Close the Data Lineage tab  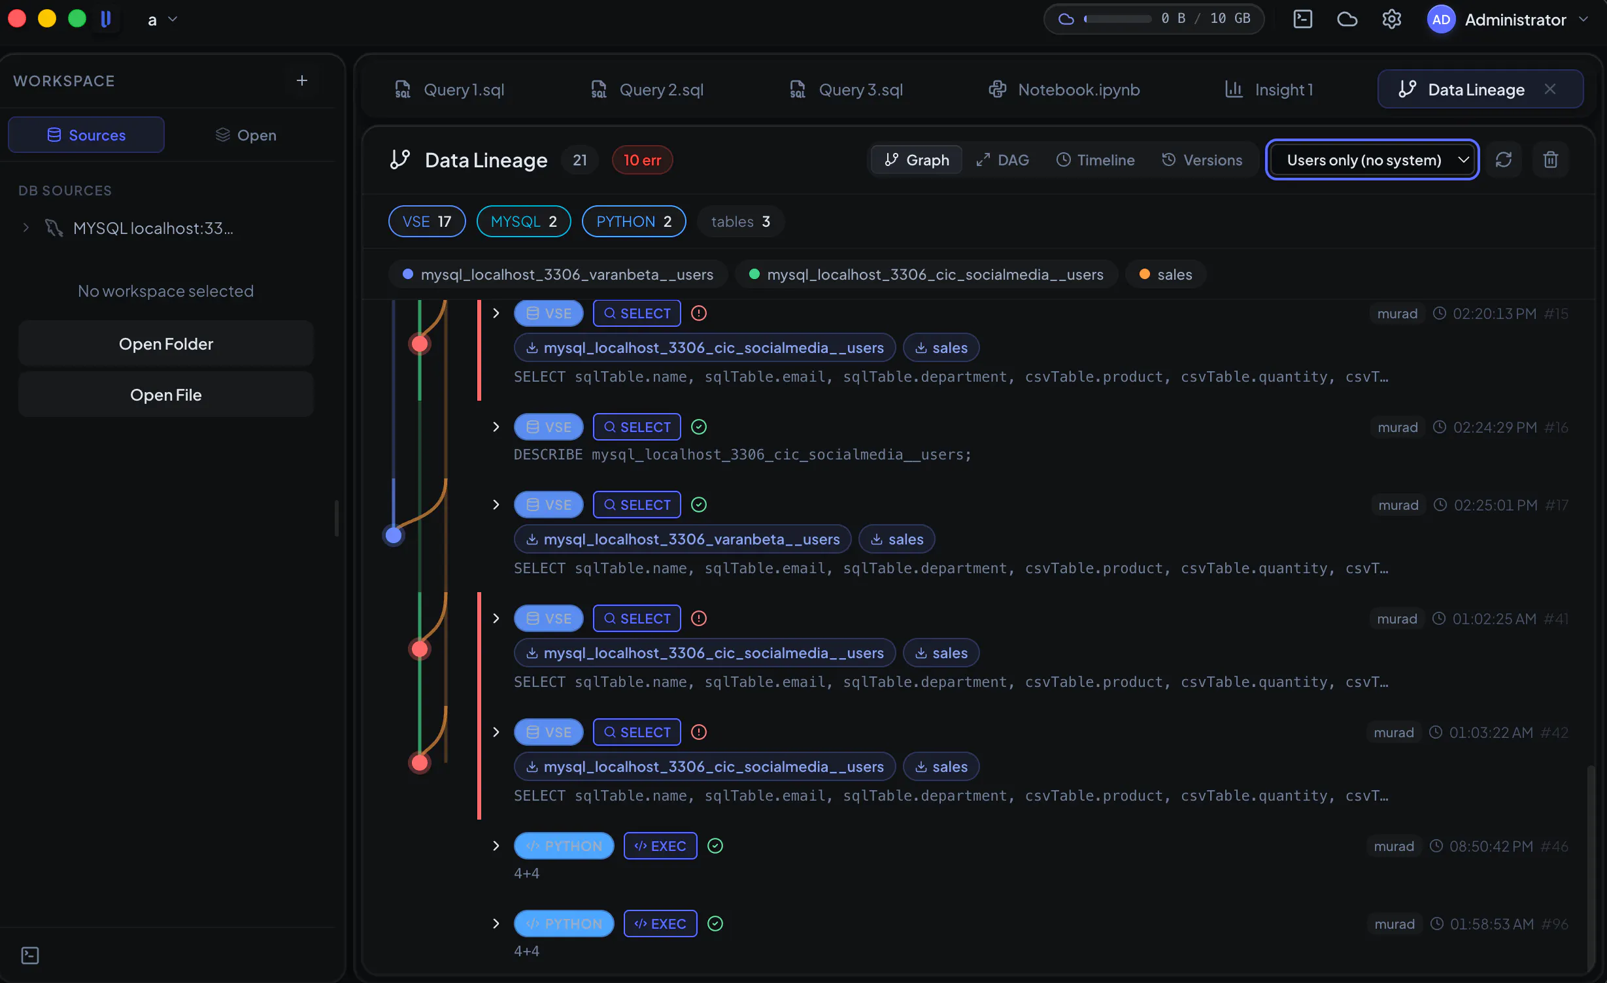1549,89
